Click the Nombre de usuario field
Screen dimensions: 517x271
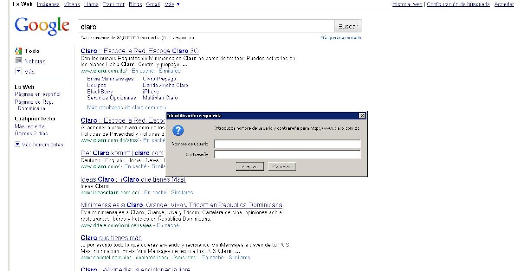coord(287,144)
